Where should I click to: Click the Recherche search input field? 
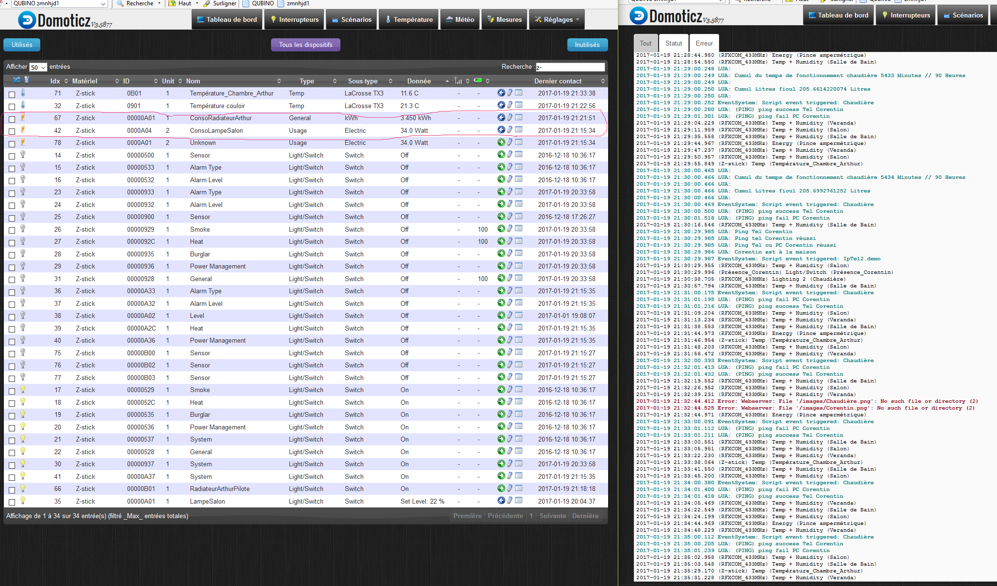[570, 67]
